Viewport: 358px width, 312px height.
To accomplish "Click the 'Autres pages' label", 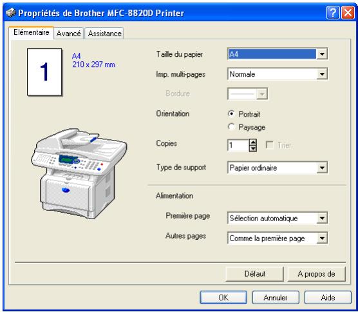I will pyautogui.click(x=185, y=236).
